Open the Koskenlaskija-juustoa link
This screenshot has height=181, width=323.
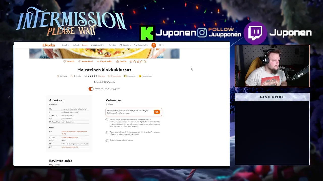69,137
